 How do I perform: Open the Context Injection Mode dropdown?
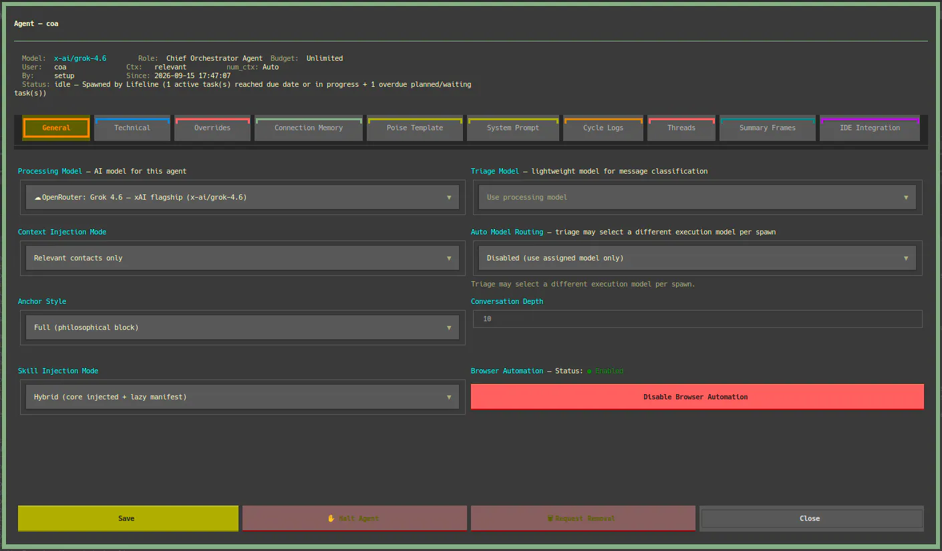pyautogui.click(x=243, y=258)
